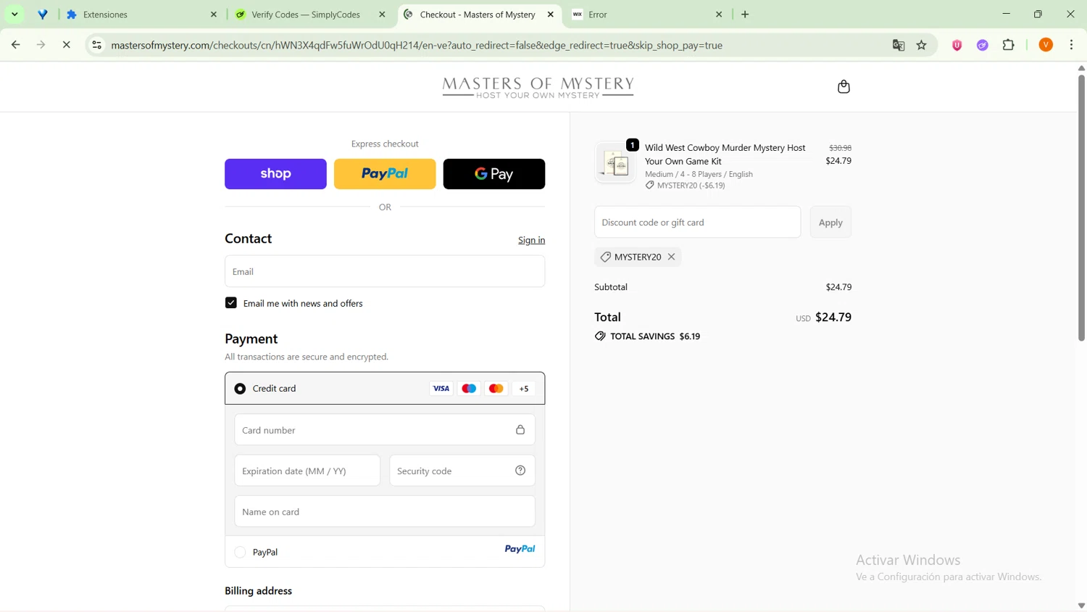The height and width of the screenshot is (612, 1087).
Task: Click the lock icon in card number field
Action: coord(520,430)
